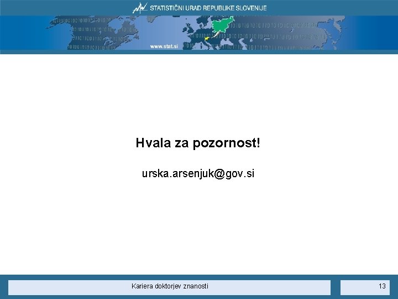Open the www.stat.si link in banner
Viewport: 398px width, 299px height.
coord(164,47)
